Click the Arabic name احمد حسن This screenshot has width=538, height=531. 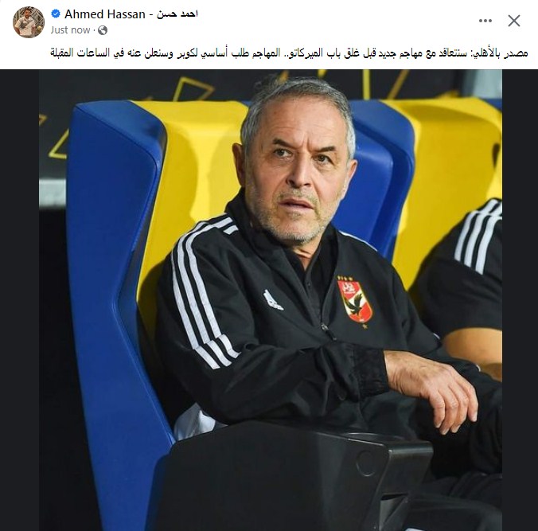point(177,14)
